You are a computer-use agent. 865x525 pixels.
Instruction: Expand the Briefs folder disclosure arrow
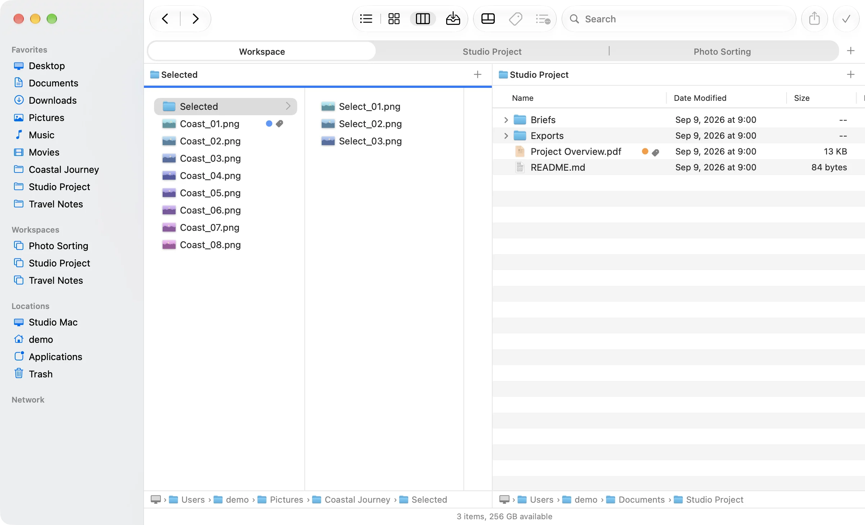[506, 120]
